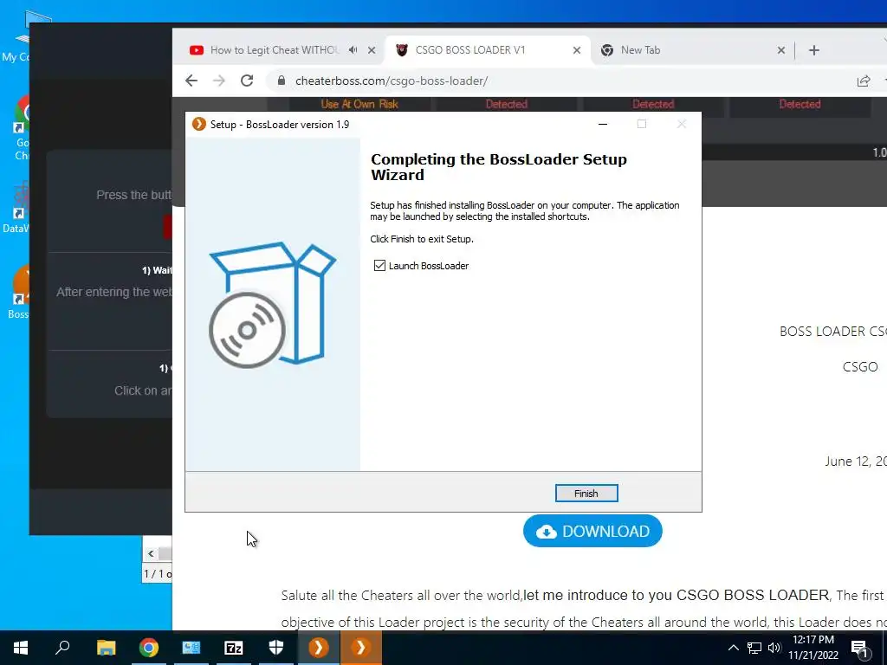Open the Windows Start menu

pos(21,648)
